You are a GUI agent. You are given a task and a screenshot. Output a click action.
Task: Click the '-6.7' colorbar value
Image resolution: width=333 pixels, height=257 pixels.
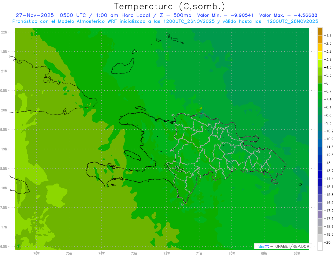click(x=327, y=91)
